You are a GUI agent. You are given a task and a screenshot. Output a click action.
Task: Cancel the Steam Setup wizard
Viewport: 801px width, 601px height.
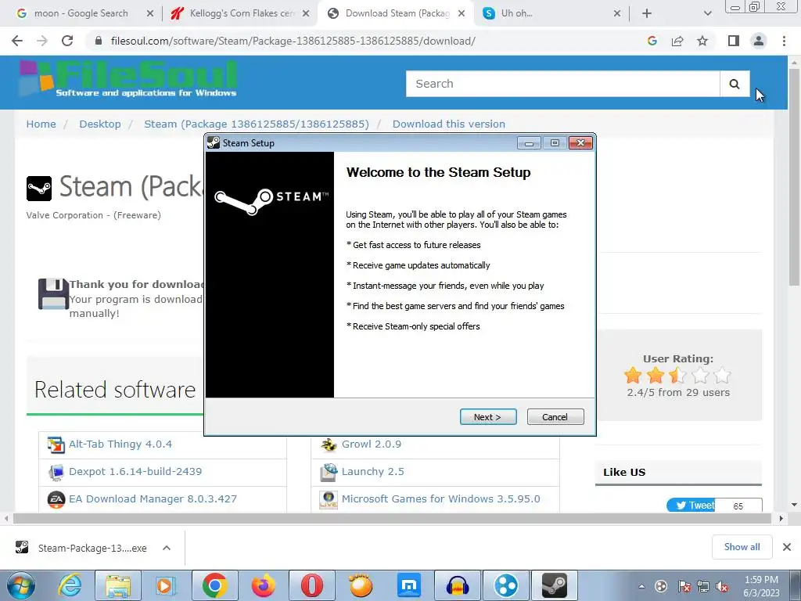(555, 416)
